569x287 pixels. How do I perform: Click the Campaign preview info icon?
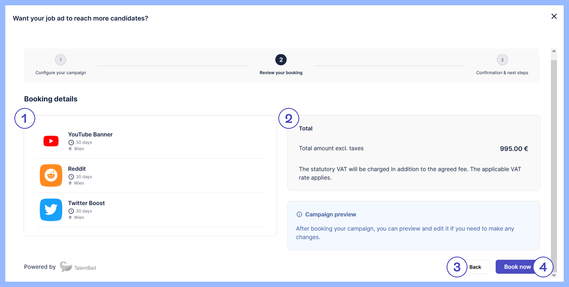point(299,214)
